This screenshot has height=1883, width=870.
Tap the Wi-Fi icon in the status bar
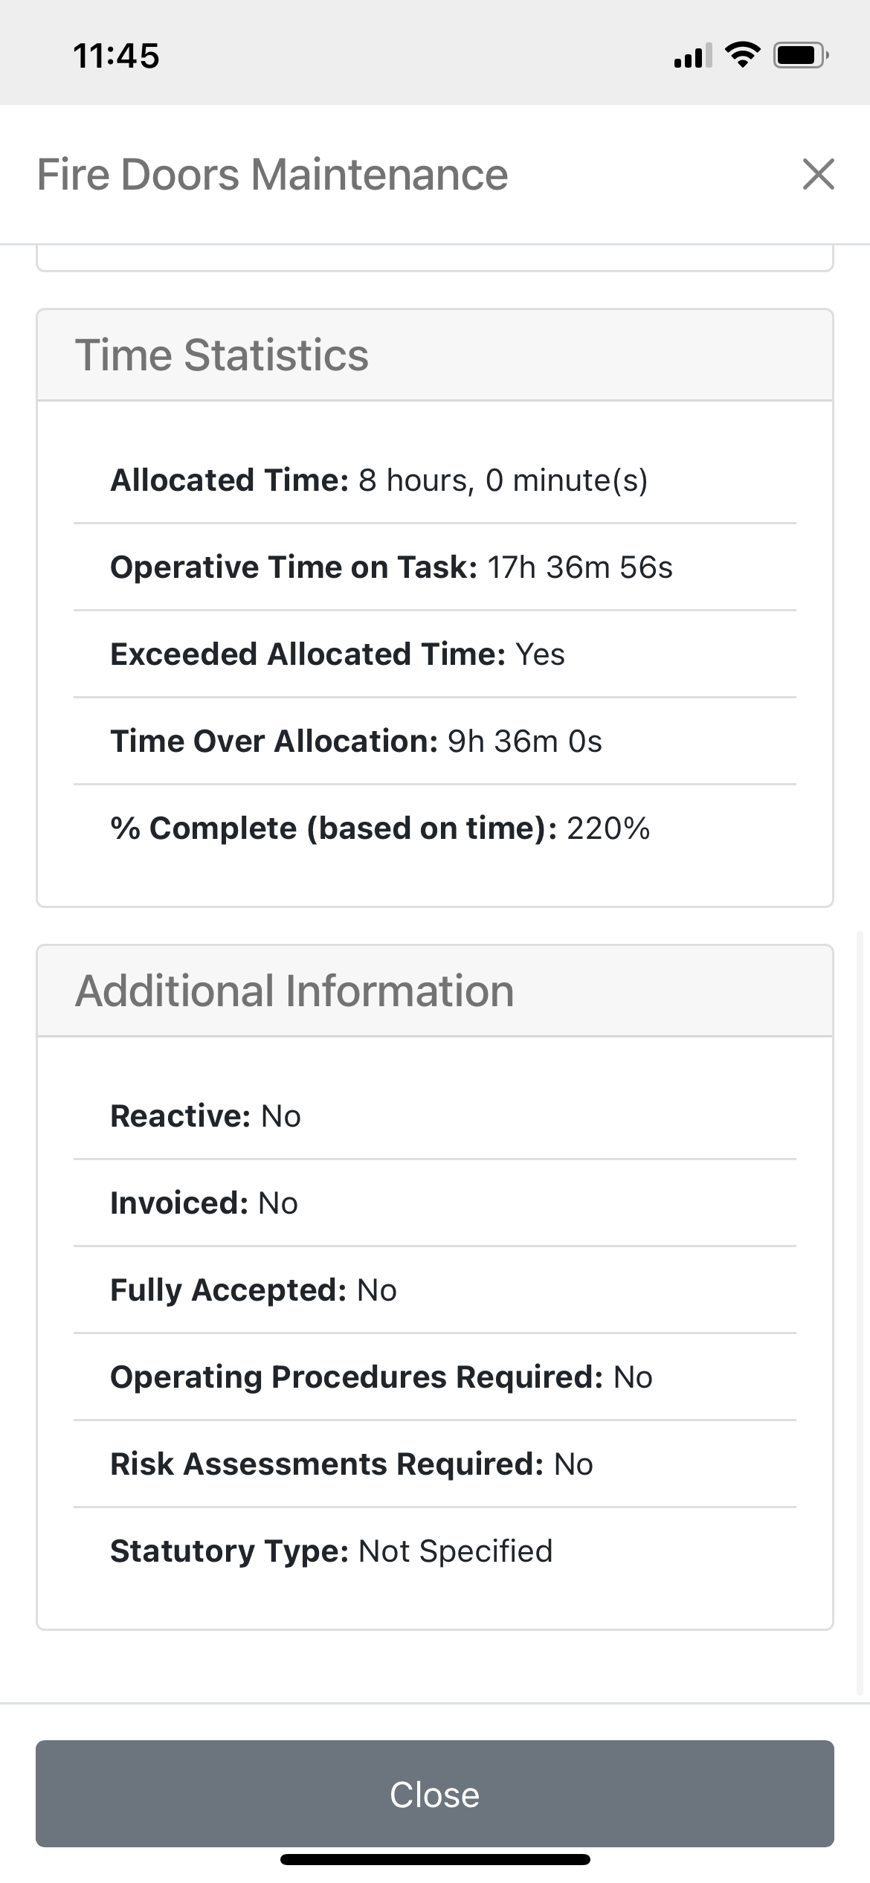click(x=743, y=54)
